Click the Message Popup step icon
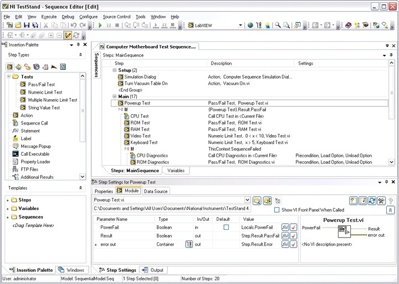Viewport: 399px width, 284px height. (x=15, y=146)
